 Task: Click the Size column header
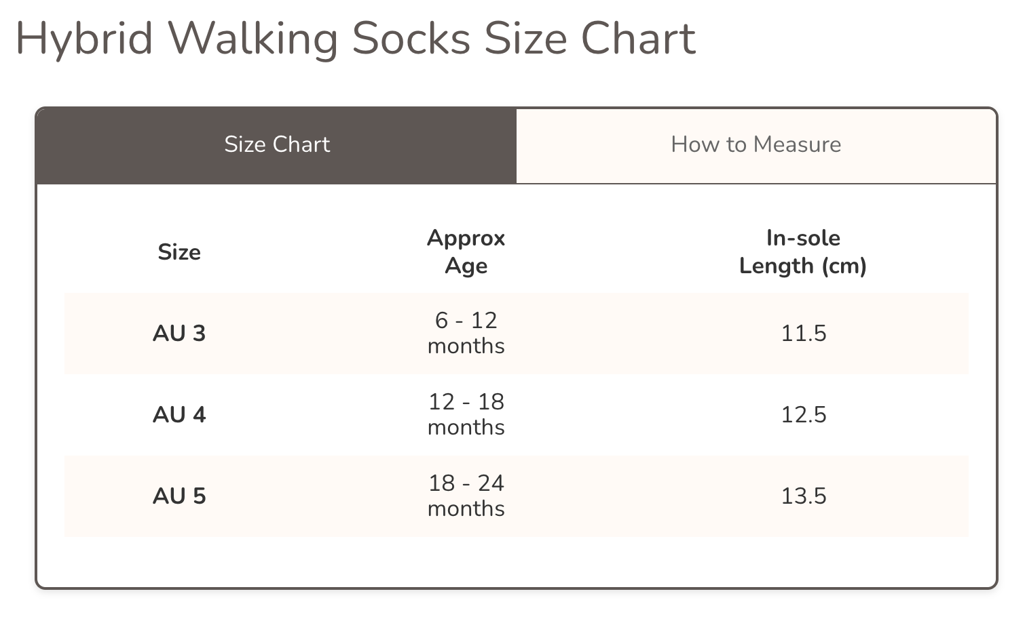point(179,252)
